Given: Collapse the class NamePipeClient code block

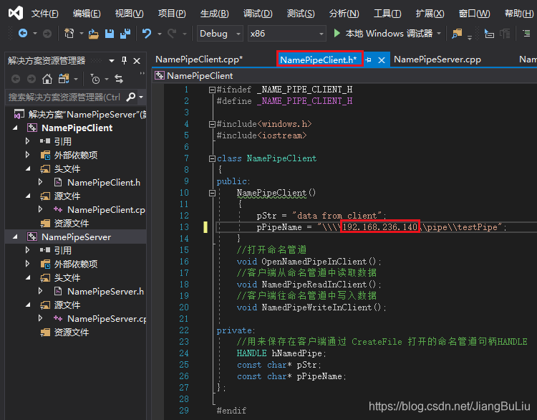Looking at the screenshot, I should coord(212,158).
